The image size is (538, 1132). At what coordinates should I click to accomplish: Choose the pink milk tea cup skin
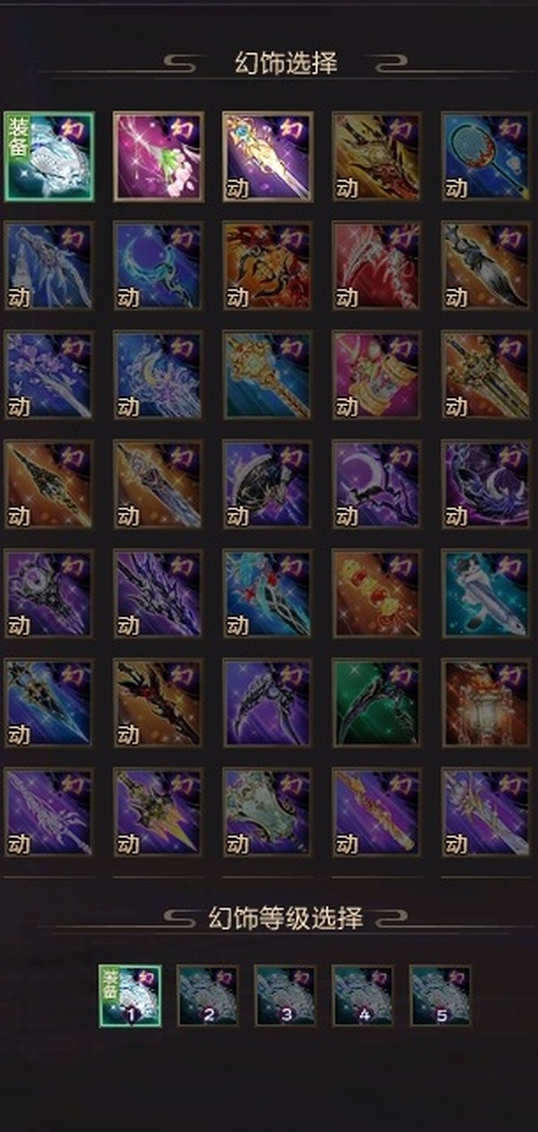(x=377, y=375)
